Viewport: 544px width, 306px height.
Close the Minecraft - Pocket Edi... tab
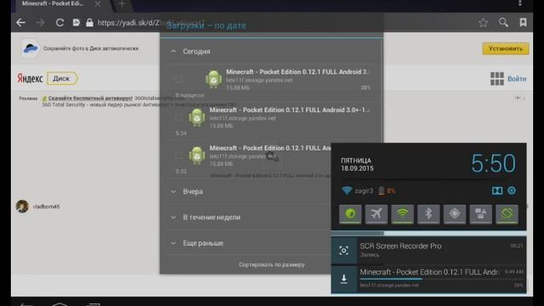point(98,3)
